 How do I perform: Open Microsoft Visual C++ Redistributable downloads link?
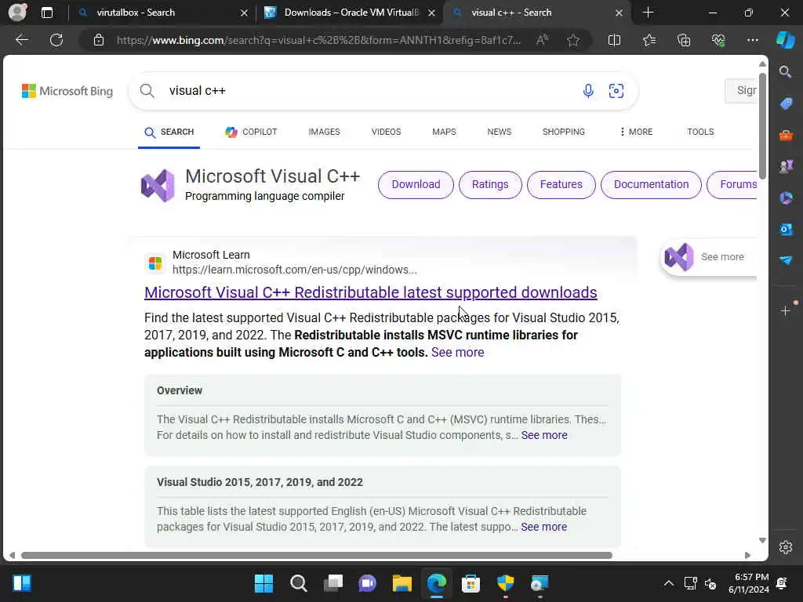pos(371,292)
